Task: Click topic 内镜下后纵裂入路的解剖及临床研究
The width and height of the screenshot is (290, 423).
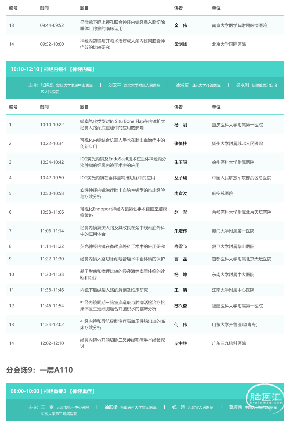Action: [114, 290]
